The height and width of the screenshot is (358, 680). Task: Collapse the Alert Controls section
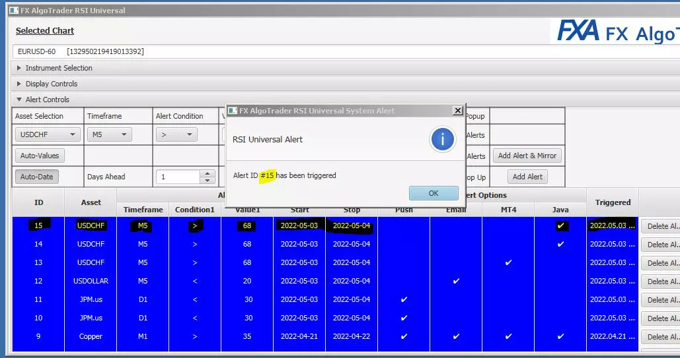point(19,100)
